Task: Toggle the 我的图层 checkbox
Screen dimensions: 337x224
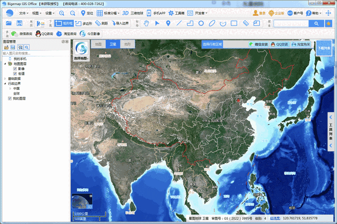Action: coord(10,98)
